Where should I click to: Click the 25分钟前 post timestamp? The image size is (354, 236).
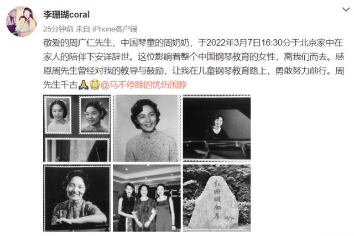58,29
